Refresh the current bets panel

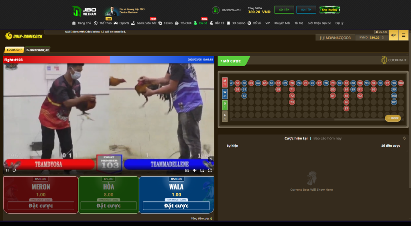(404, 138)
